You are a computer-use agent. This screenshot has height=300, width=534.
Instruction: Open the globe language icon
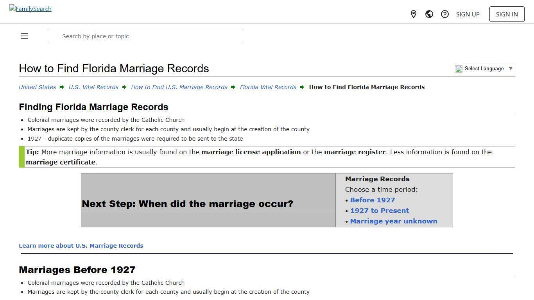pos(429,14)
